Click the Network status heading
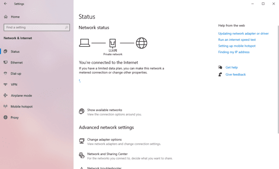 [94, 28]
